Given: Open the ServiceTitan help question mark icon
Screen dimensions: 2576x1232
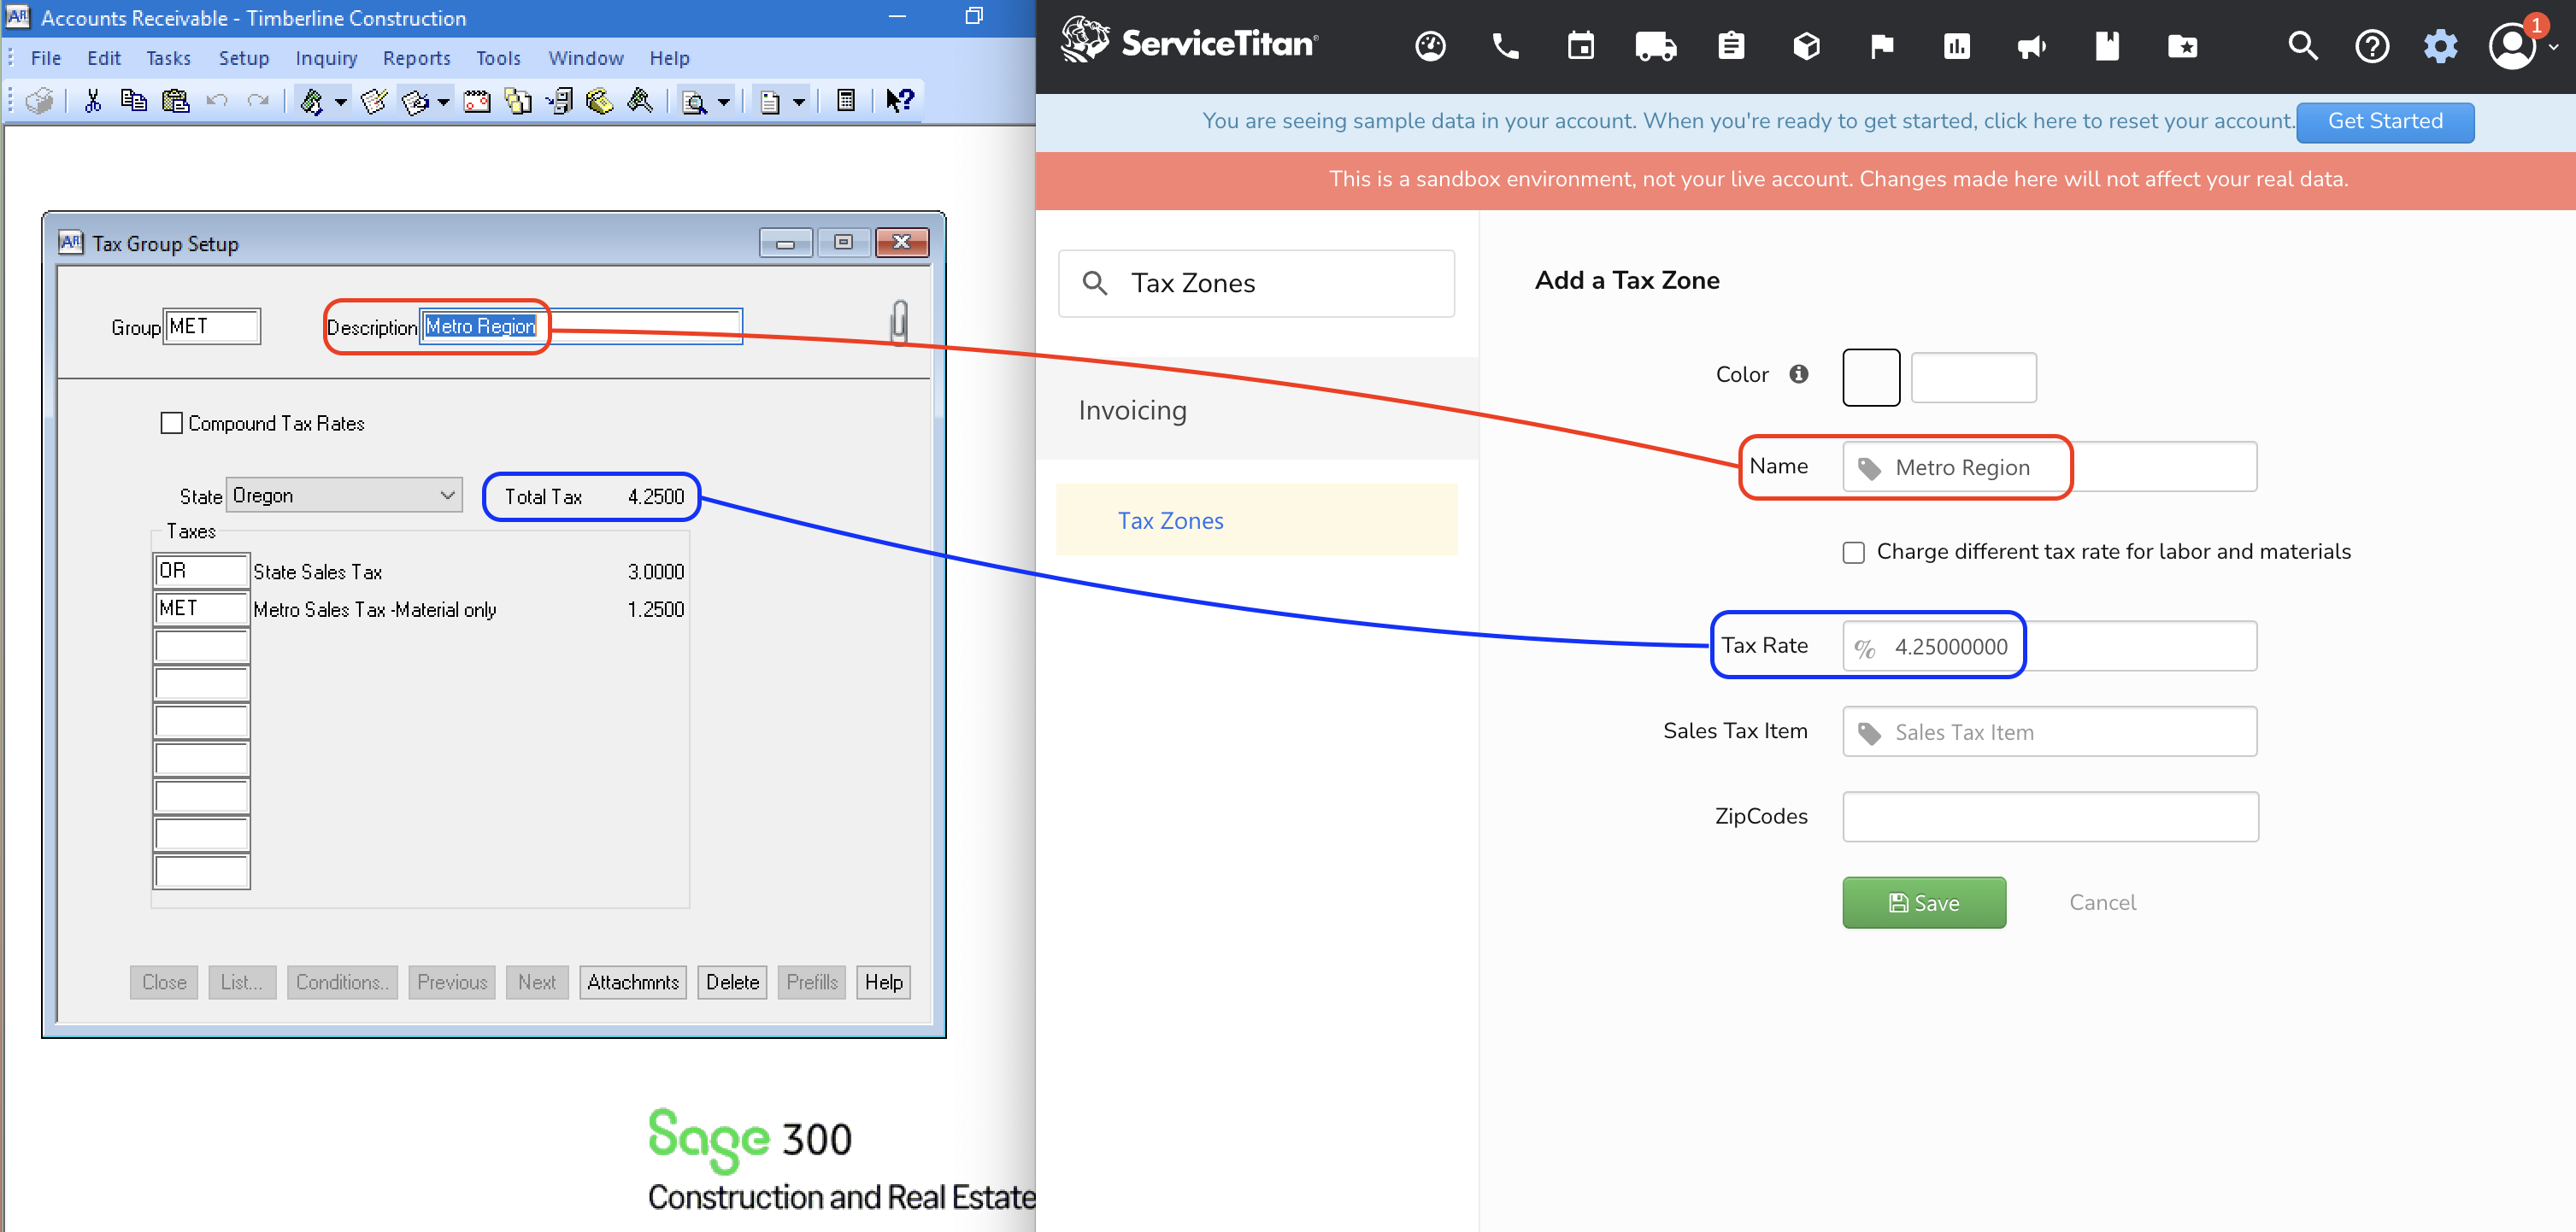Looking at the screenshot, I should pos(2372,46).
